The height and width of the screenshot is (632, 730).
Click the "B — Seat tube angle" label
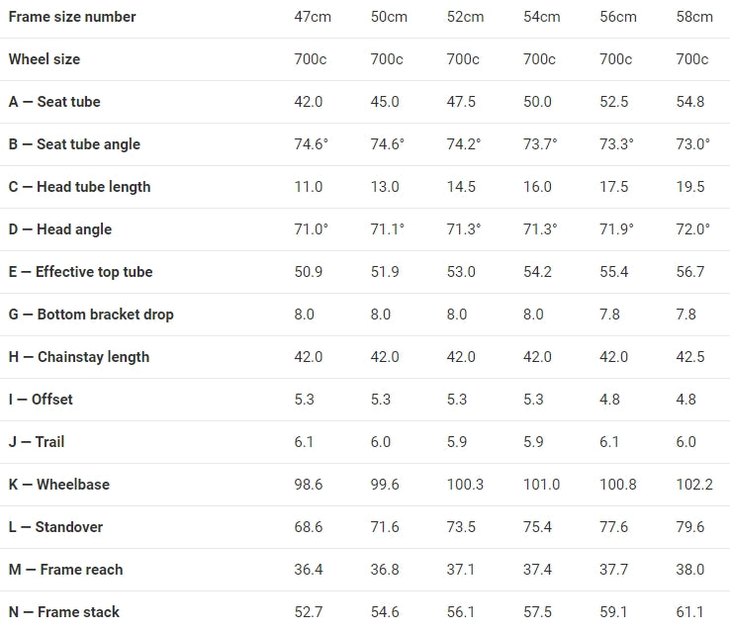[74, 144]
